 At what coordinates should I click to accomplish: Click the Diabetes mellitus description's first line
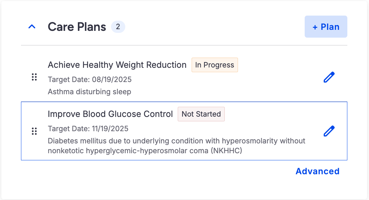pos(176,141)
